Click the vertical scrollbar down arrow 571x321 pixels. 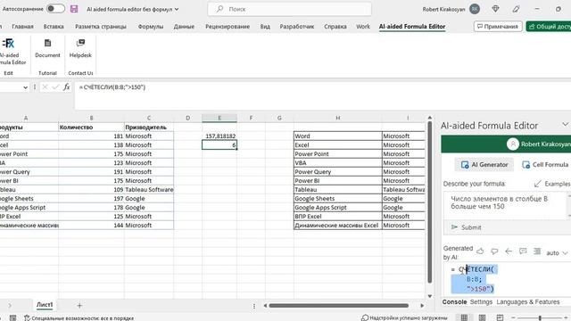(430, 296)
